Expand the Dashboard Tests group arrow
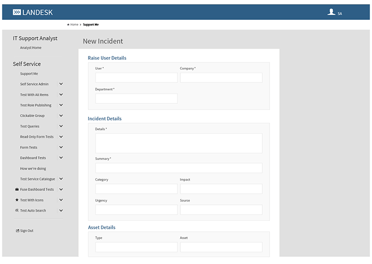The width and height of the screenshot is (372, 264). (x=61, y=158)
